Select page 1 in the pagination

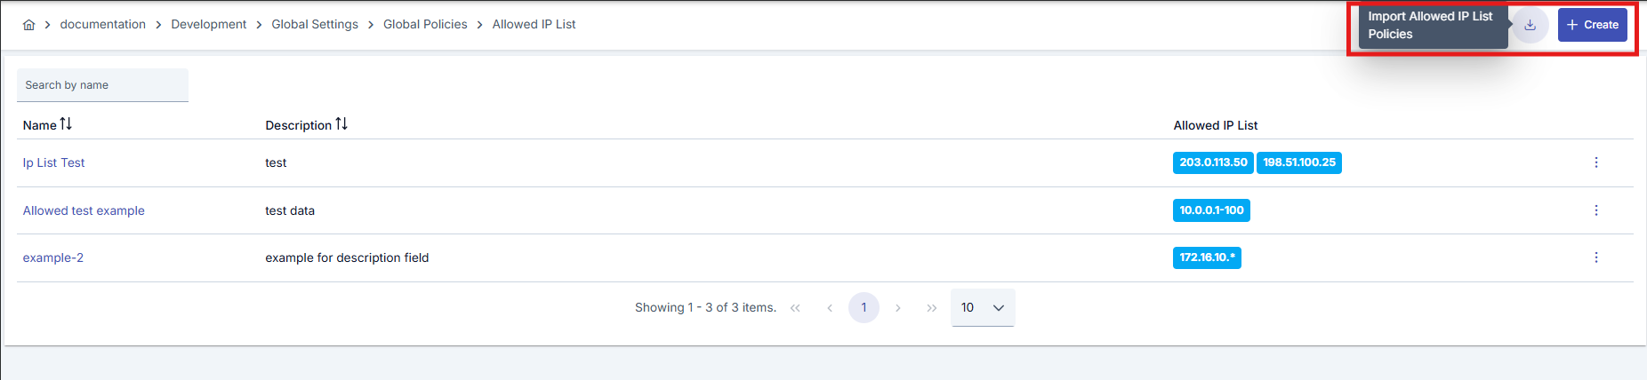click(864, 308)
